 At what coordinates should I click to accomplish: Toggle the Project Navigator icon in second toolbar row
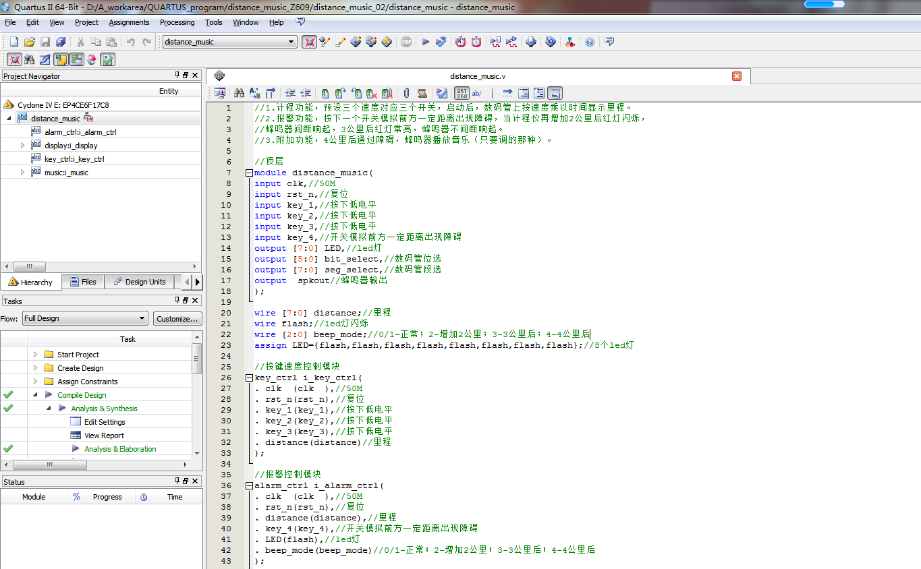point(13,59)
